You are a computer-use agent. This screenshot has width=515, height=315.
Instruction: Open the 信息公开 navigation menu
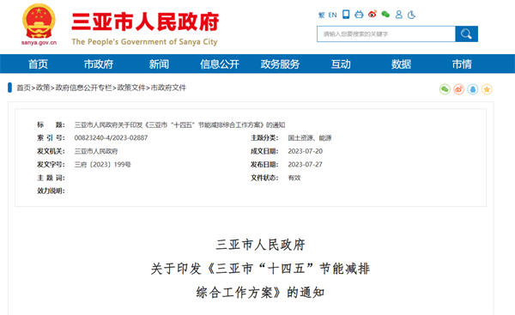pos(220,64)
